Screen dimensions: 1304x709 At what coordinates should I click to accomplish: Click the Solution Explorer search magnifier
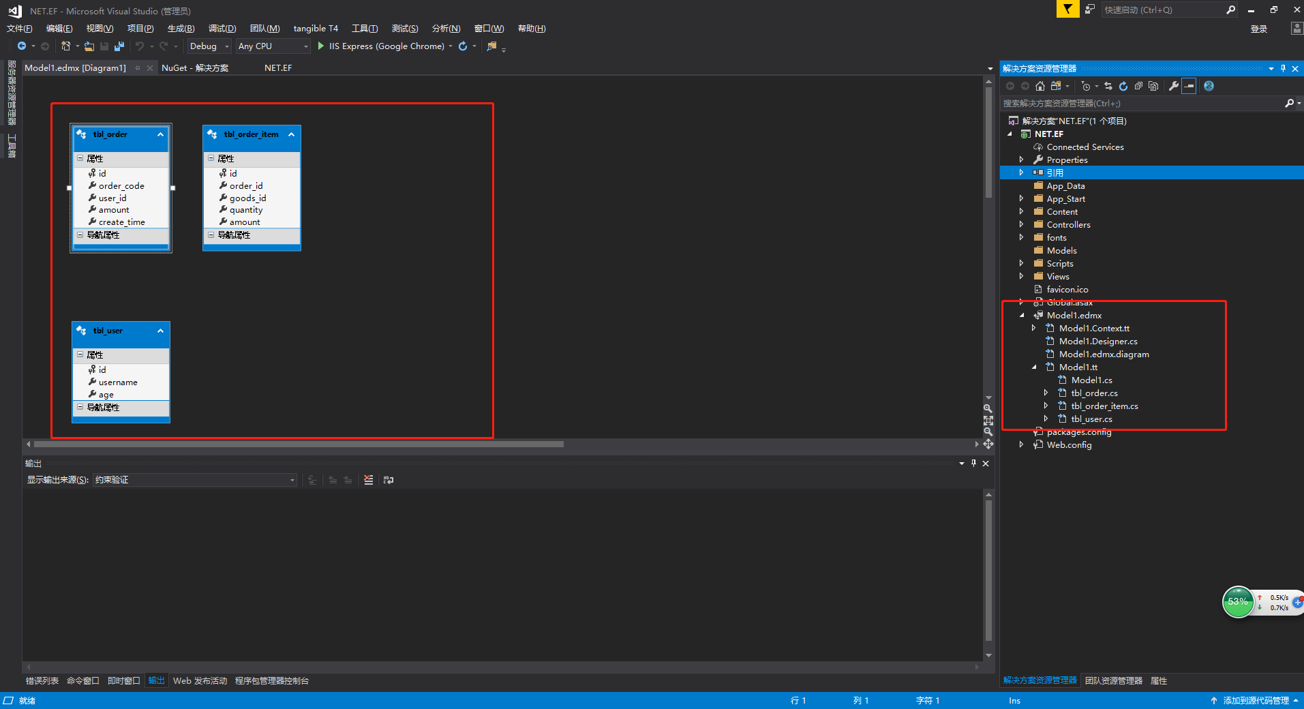click(x=1289, y=104)
